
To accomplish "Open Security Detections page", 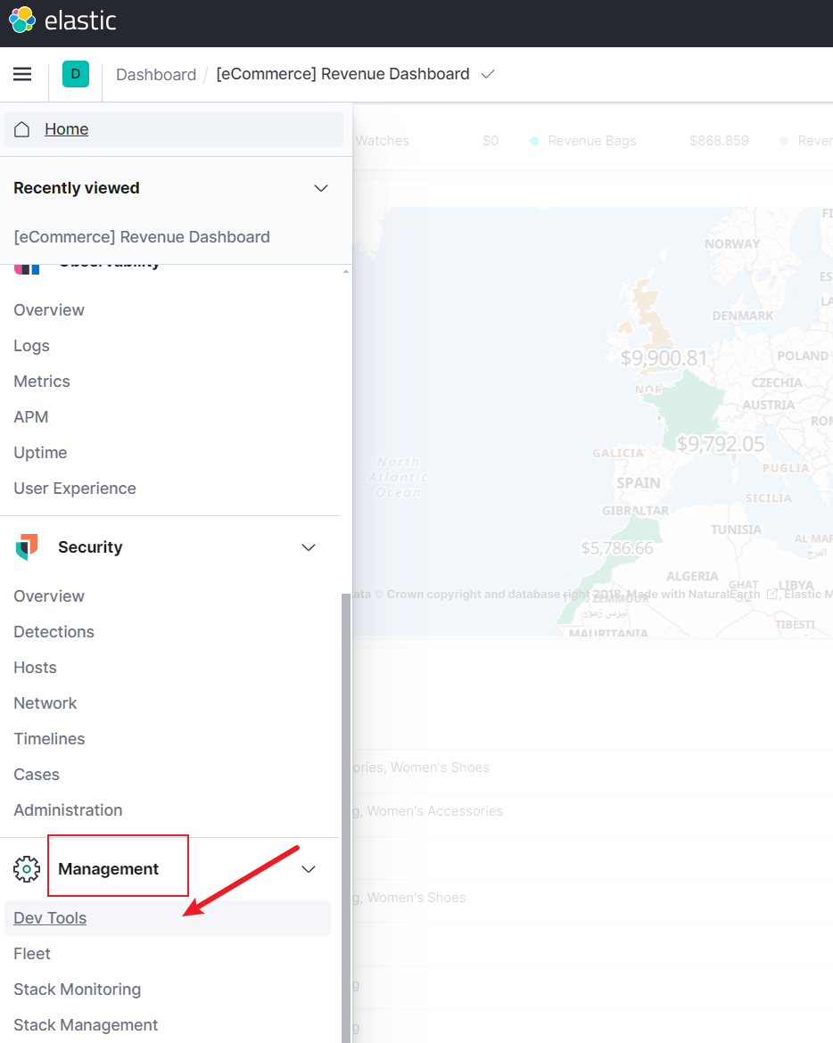I will [x=54, y=632].
